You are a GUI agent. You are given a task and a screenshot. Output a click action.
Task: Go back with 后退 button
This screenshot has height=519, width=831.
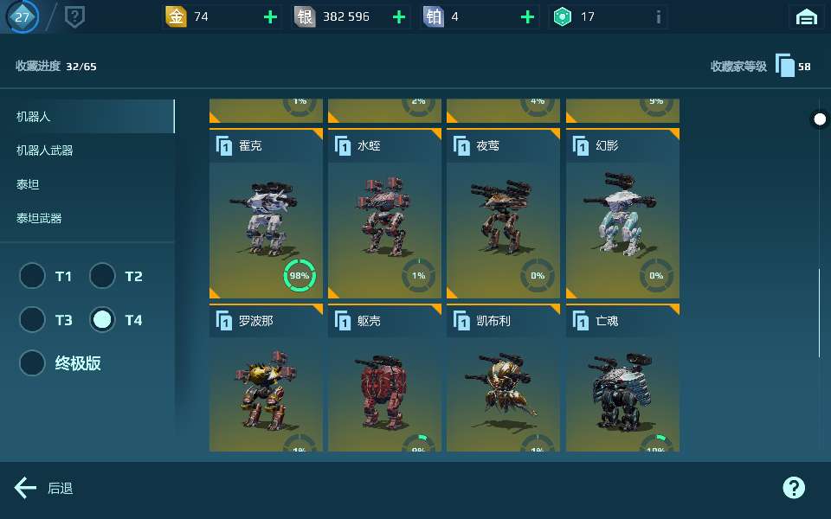(x=43, y=488)
